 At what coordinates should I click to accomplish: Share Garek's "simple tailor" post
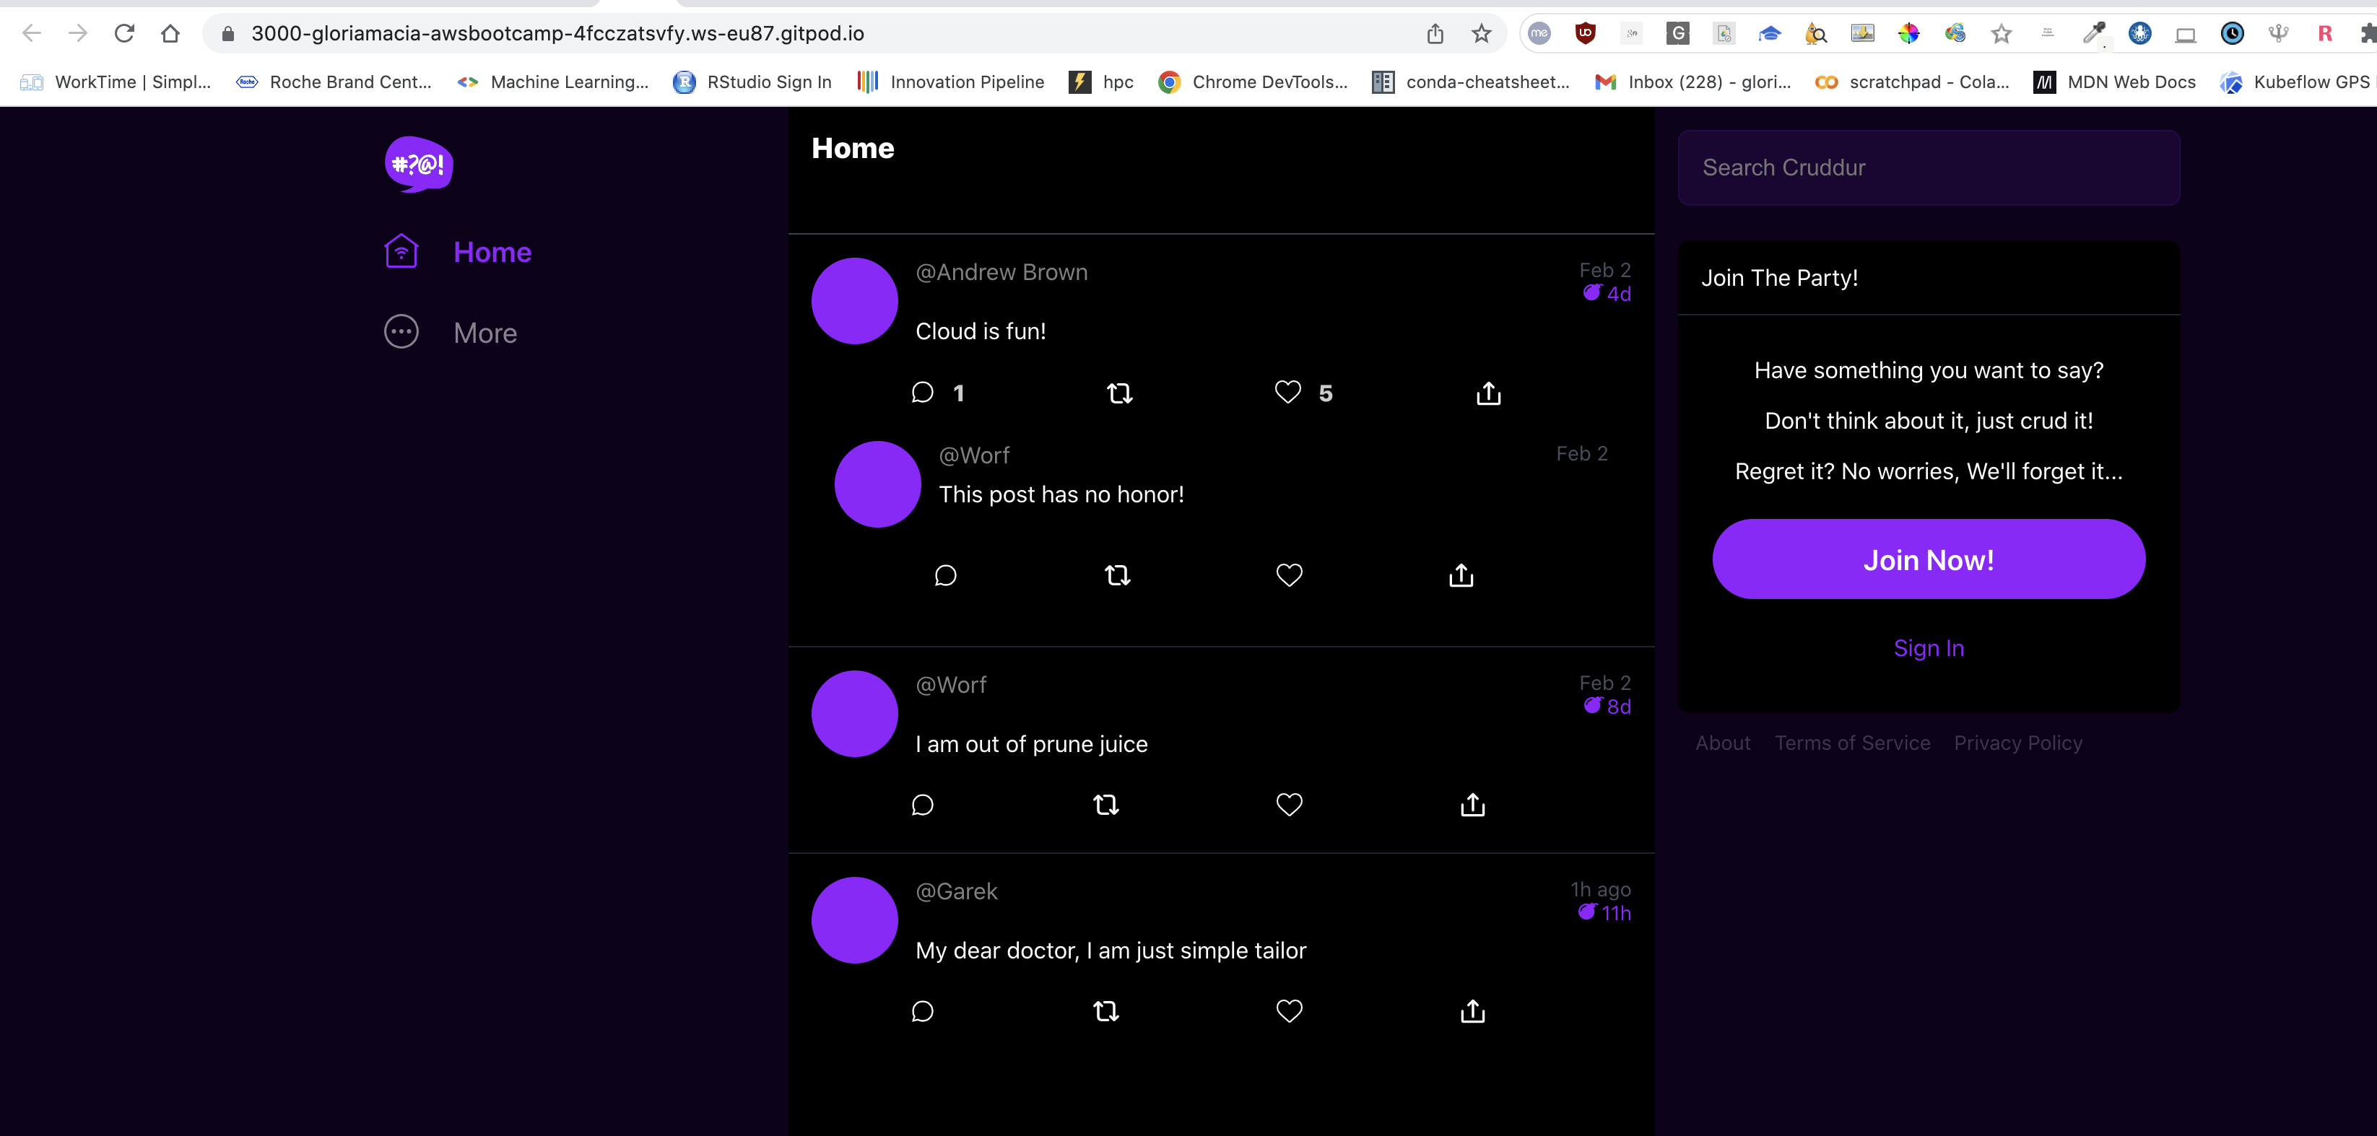1473,1012
